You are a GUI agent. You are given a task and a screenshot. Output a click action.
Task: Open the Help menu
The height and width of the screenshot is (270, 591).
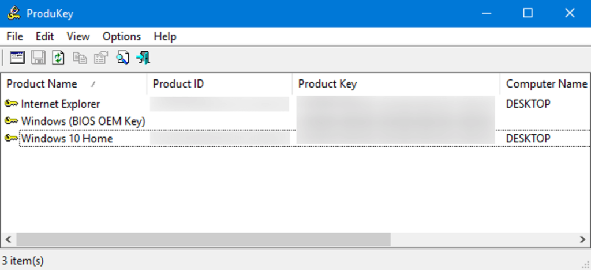(x=164, y=36)
